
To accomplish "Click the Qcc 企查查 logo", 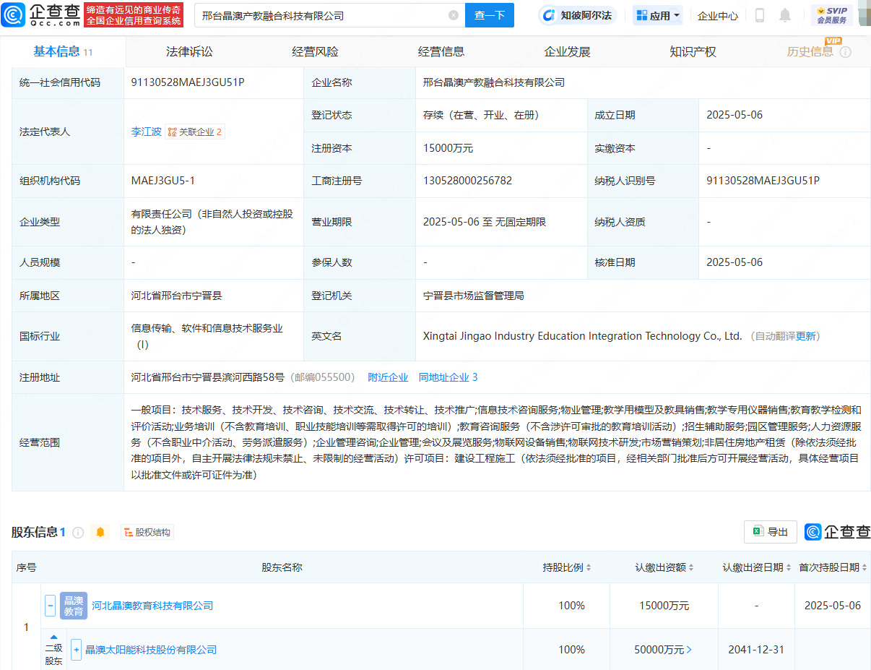I will (40, 14).
